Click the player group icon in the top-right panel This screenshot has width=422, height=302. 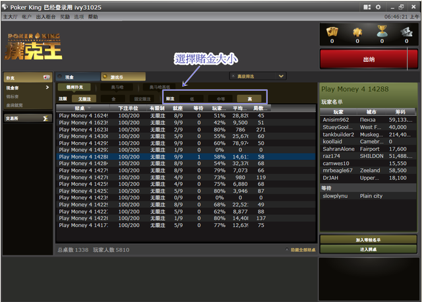click(406, 32)
